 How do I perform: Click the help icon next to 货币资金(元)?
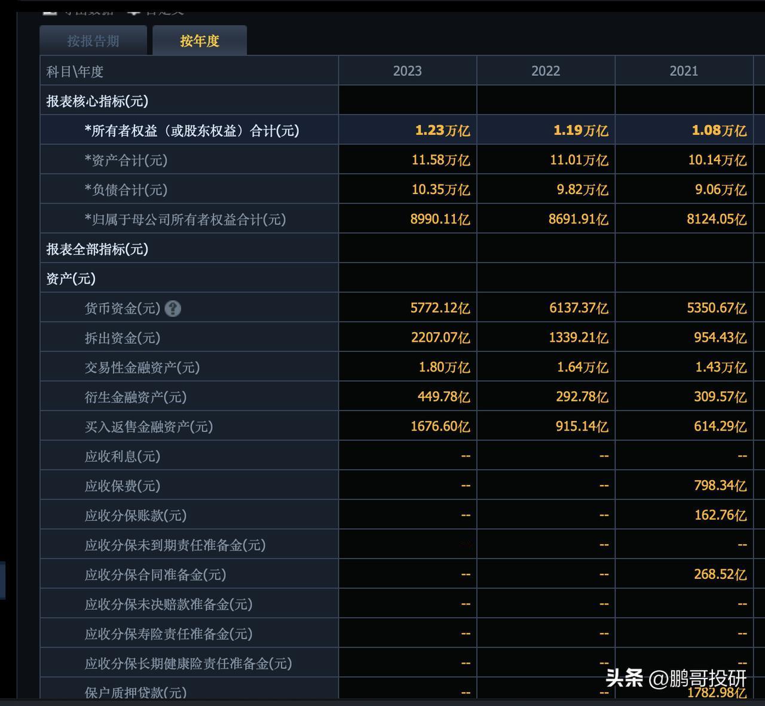coord(173,308)
